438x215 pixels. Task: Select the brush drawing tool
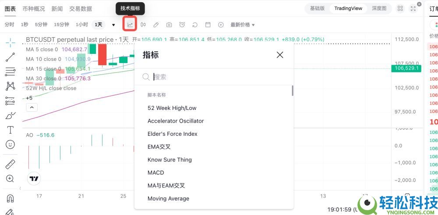(x=11, y=115)
